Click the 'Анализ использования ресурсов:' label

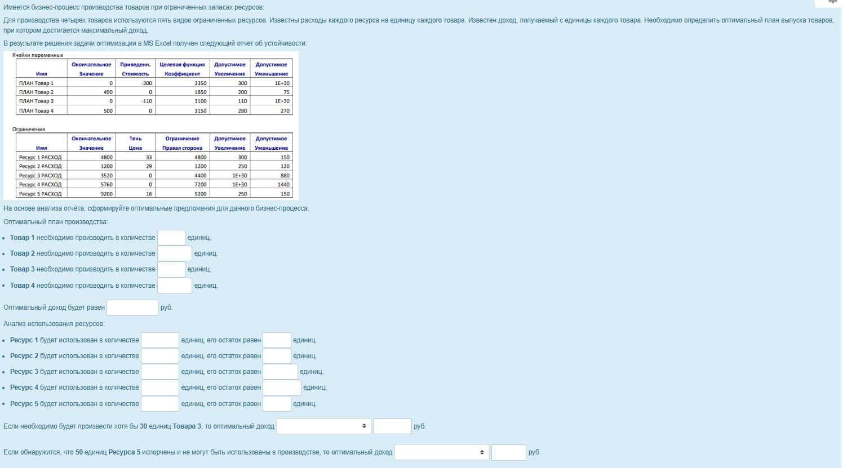pos(54,324)
